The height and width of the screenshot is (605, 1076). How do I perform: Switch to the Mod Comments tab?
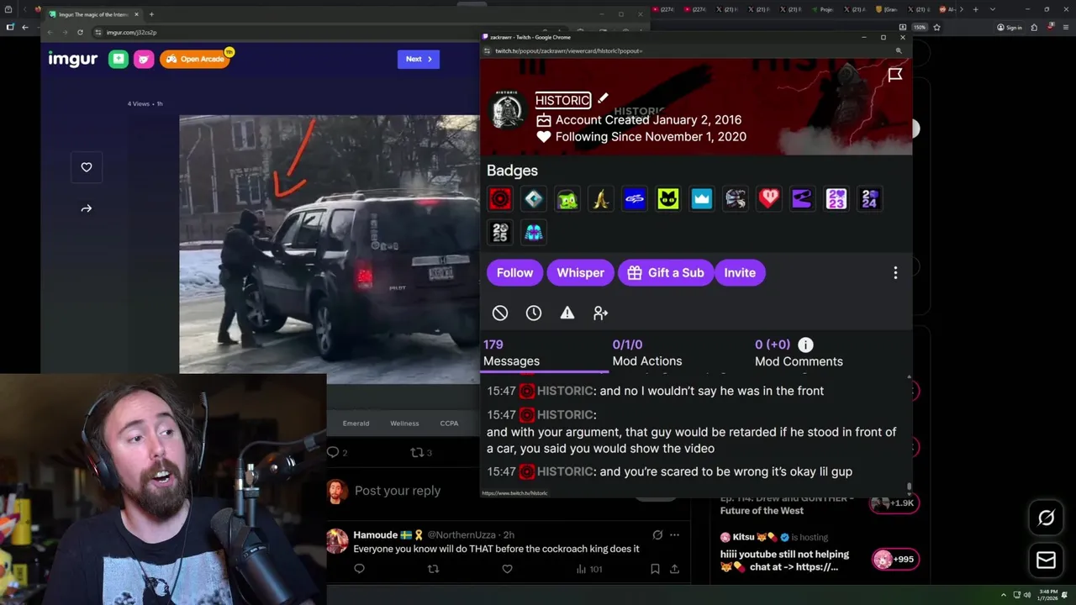tap(799, 353)
